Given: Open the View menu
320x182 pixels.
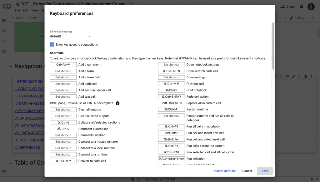Looking at the screenshot, I should (35, 10).
